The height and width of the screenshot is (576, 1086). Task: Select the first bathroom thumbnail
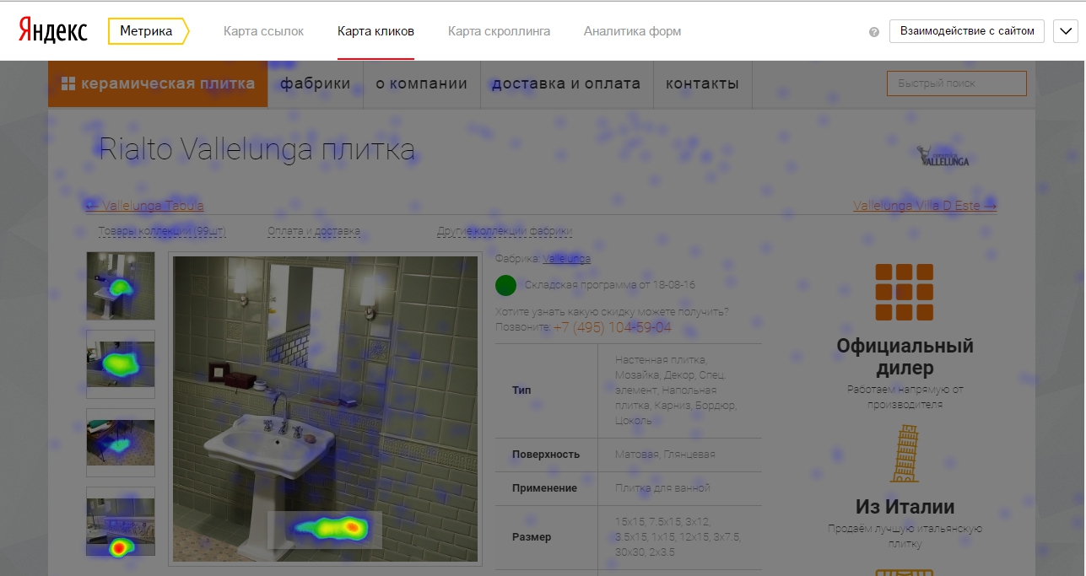coord(121,286)
